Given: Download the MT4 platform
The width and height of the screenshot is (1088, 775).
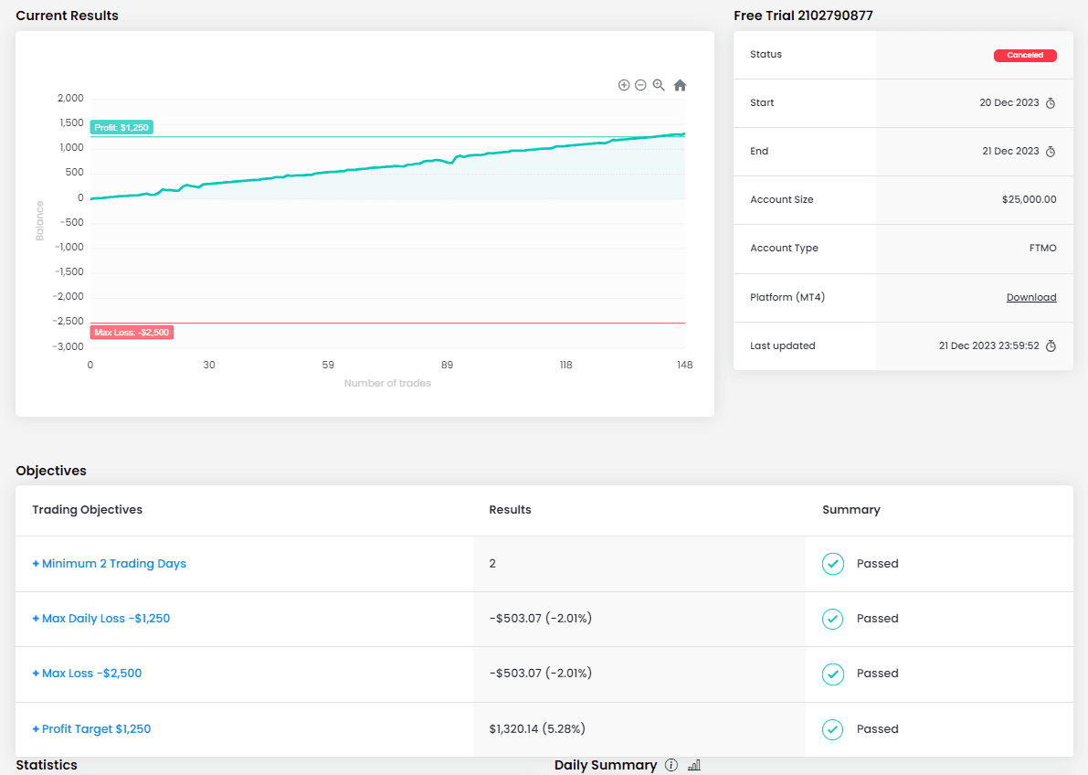Looking at the screenshot, I should [1031, 298].
